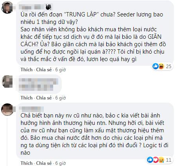Image resolution: width=181 pixels, height=166 pixels.
Task: Click Chia sẻ under the third comment
Action: click(x=44, y=163)
